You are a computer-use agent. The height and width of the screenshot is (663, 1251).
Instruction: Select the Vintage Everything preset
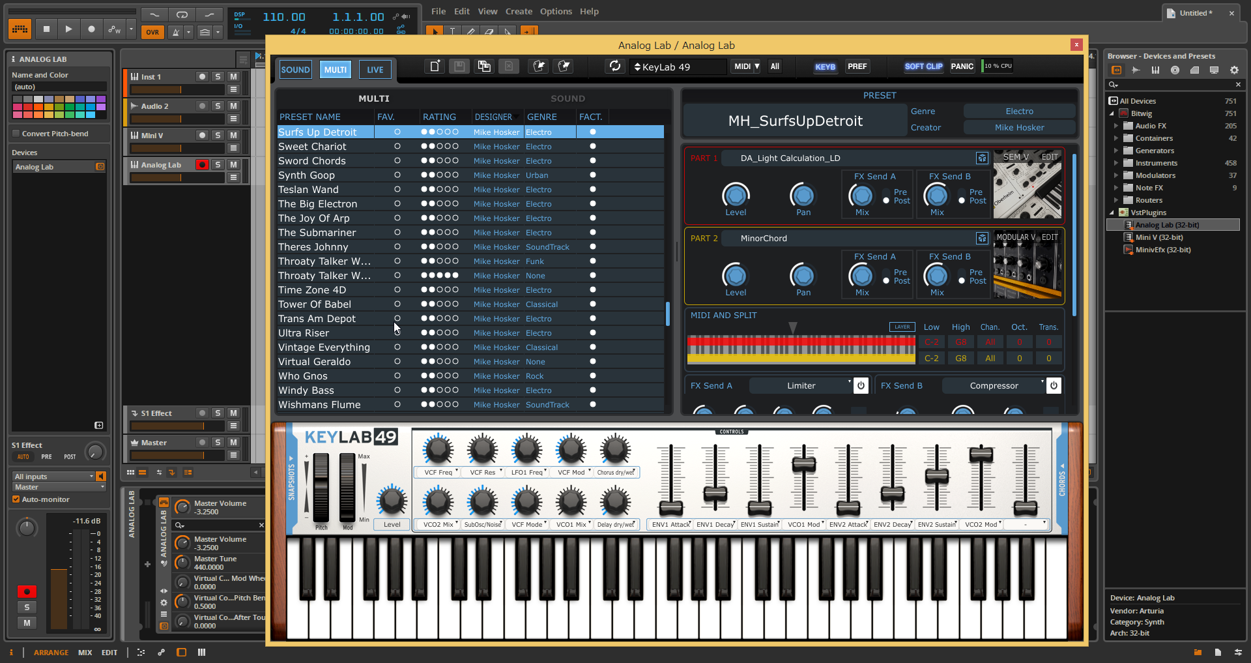(x=324, y=347)
